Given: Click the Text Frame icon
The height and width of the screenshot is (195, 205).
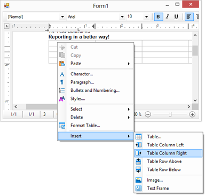Looking at the screenshot, I should [138, 188].
